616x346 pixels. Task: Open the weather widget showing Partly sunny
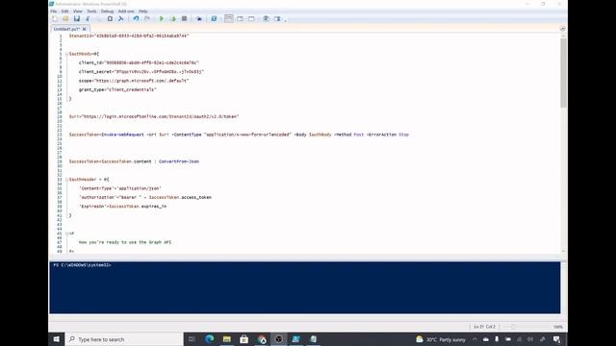[441, 339]
